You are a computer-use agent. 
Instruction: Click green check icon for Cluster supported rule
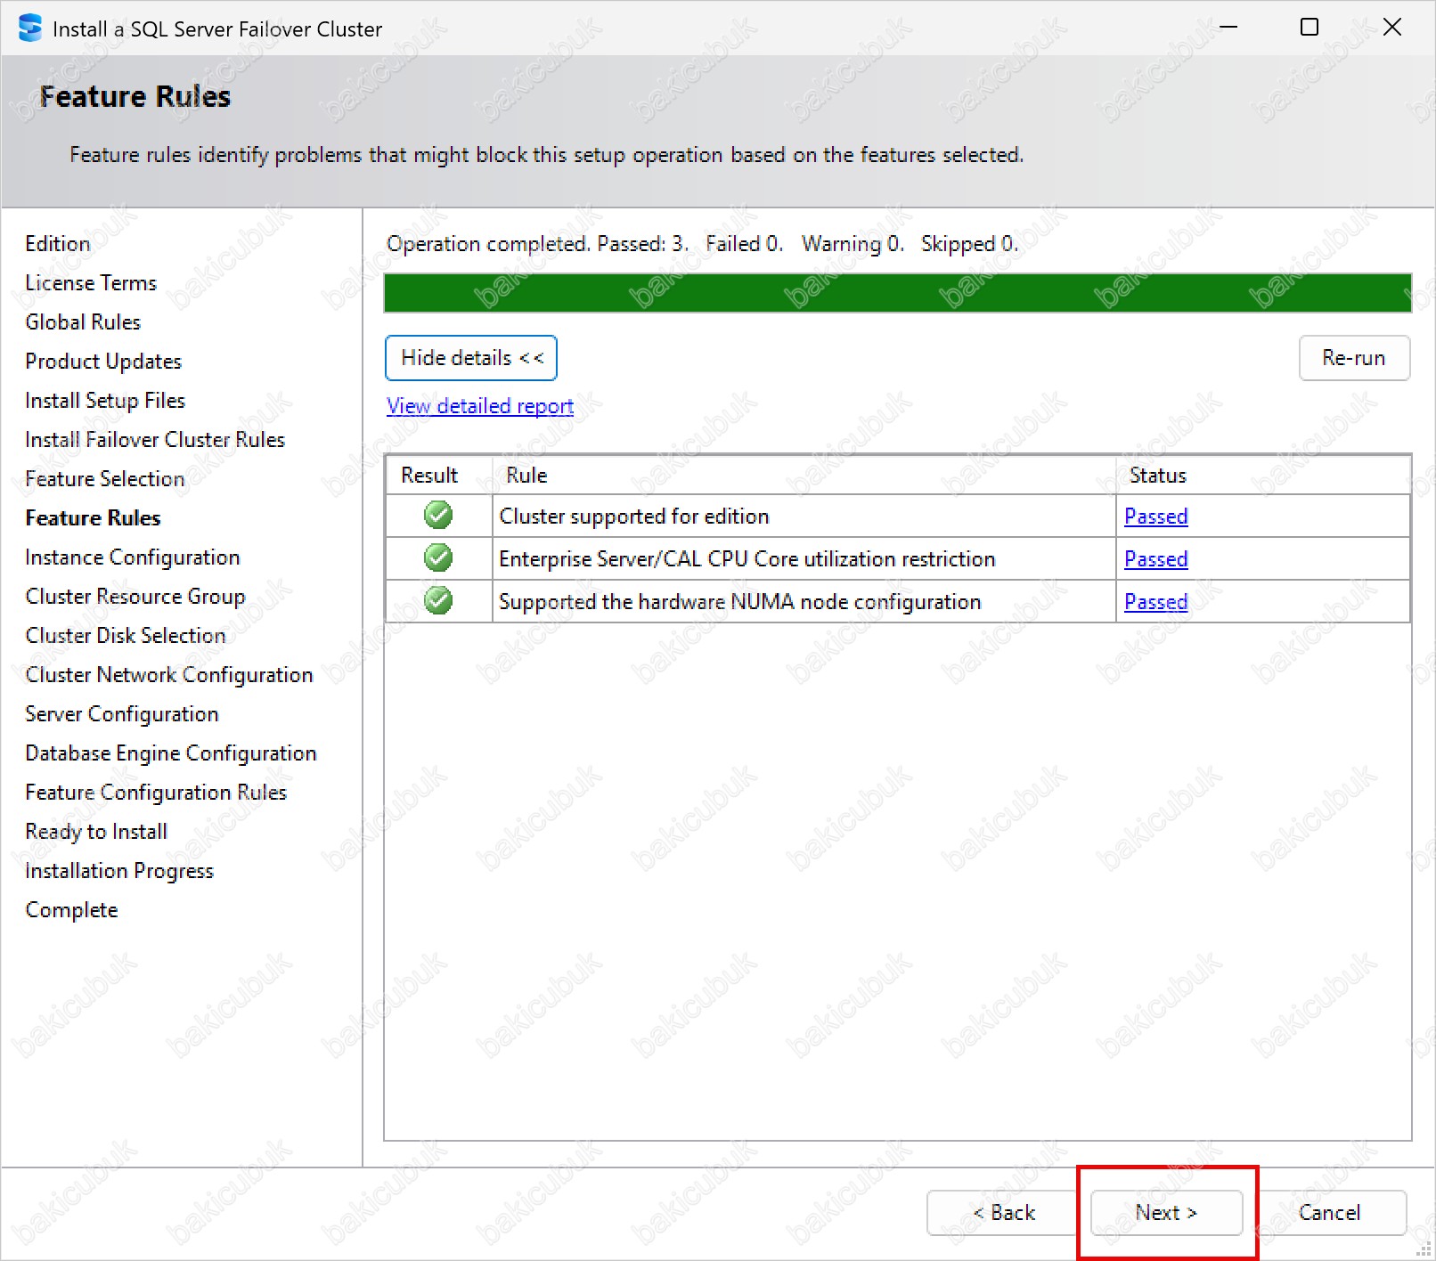pos(438,516)
